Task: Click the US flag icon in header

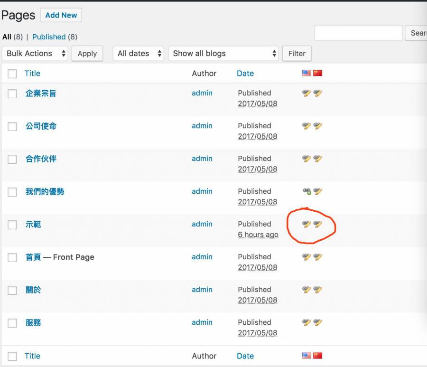Action: coord(306,73)
